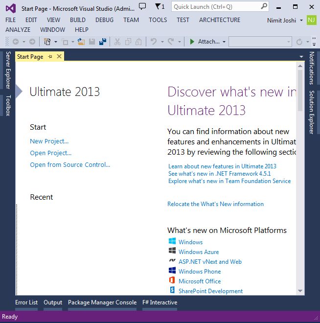
Task: Expand the Redo history dropdown
Action: [x=180, y=42]
